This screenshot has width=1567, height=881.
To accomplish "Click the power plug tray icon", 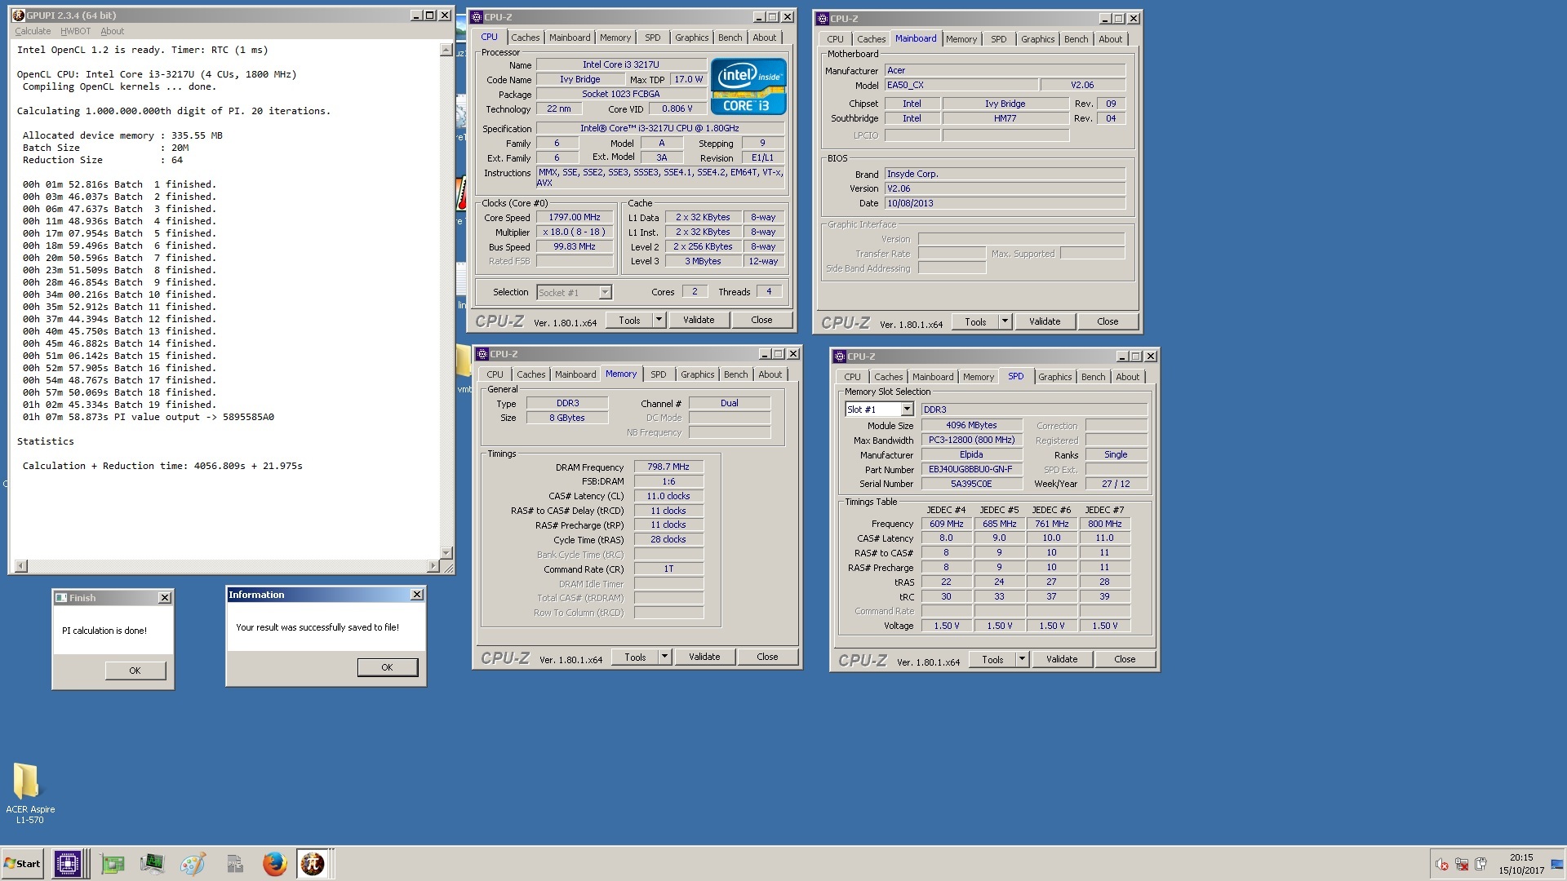I will [x=1481, y=865].
